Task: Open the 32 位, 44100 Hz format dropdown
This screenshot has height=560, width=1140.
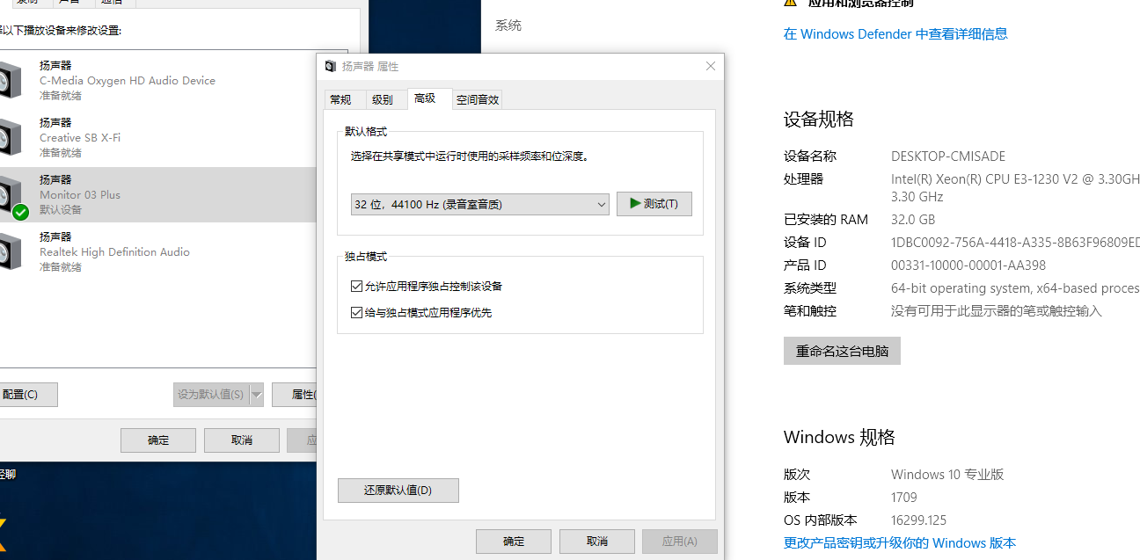Action: coord(479,204)
